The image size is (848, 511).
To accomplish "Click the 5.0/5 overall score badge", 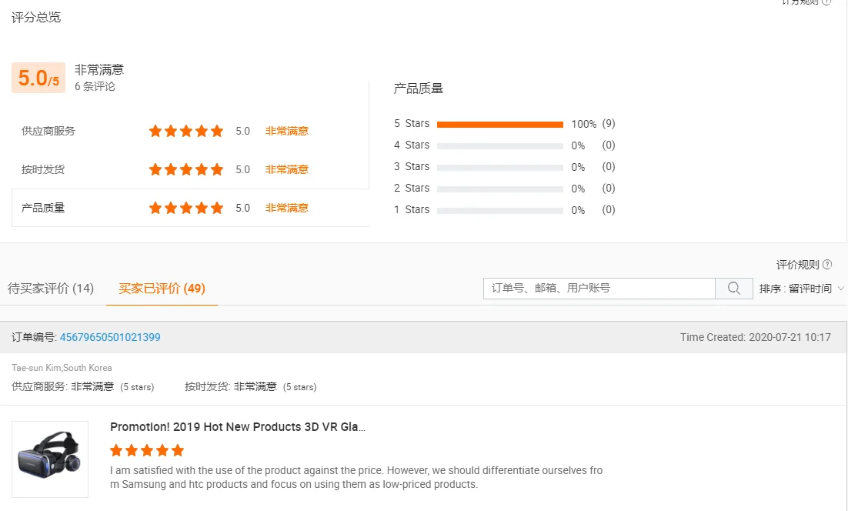I will point(38,78).
